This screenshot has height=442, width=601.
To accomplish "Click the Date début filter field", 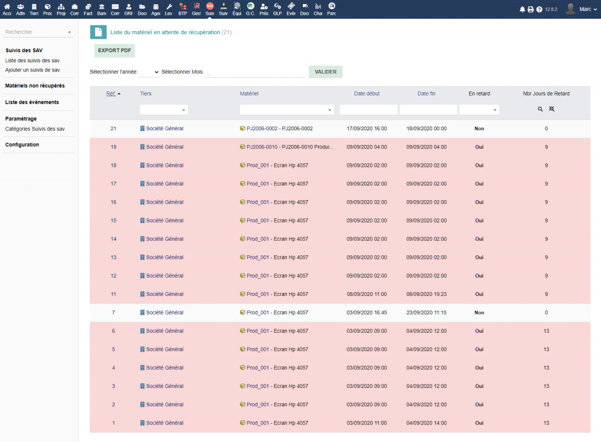I will point(368,110).
